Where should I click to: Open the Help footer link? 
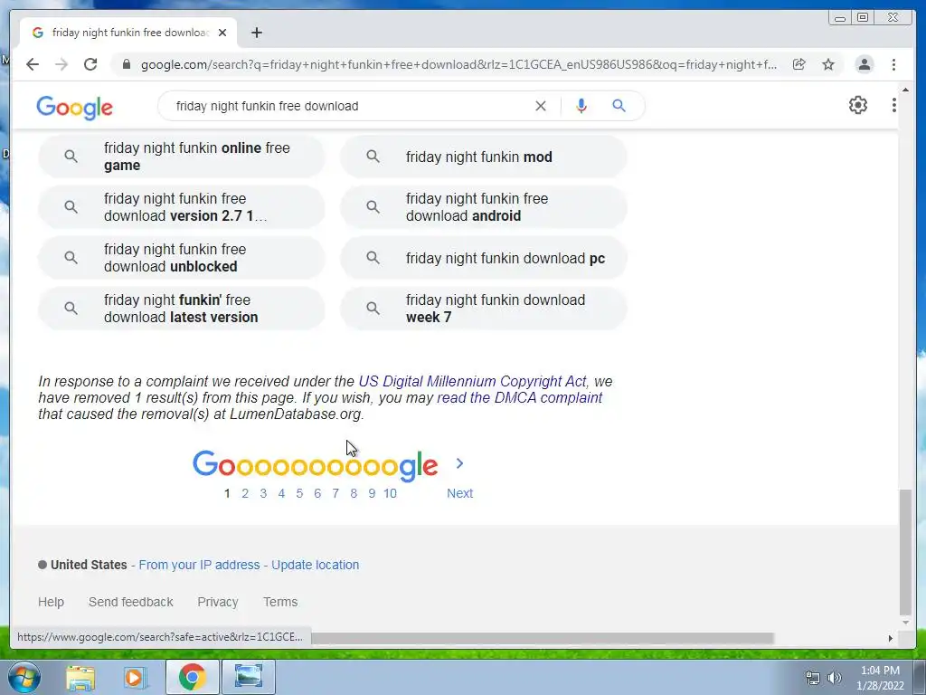[51, 602]
